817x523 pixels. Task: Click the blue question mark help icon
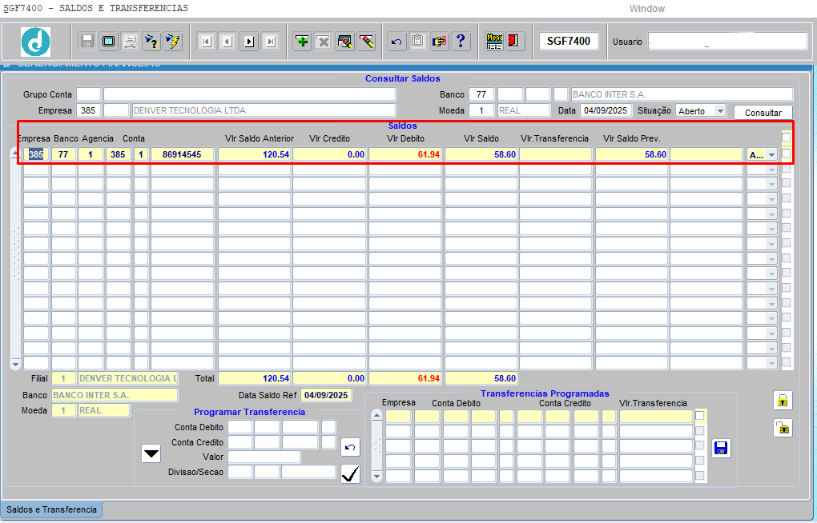tap(460, 42)
